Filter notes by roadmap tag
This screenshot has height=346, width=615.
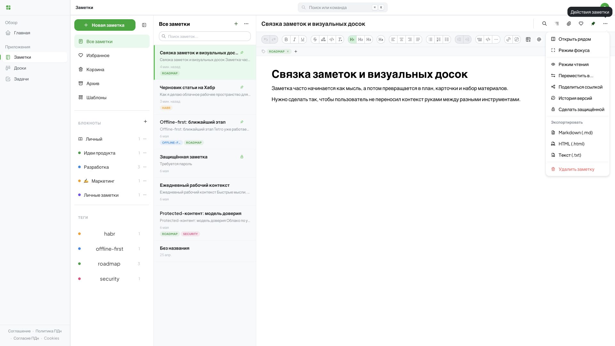coord(109,264)
